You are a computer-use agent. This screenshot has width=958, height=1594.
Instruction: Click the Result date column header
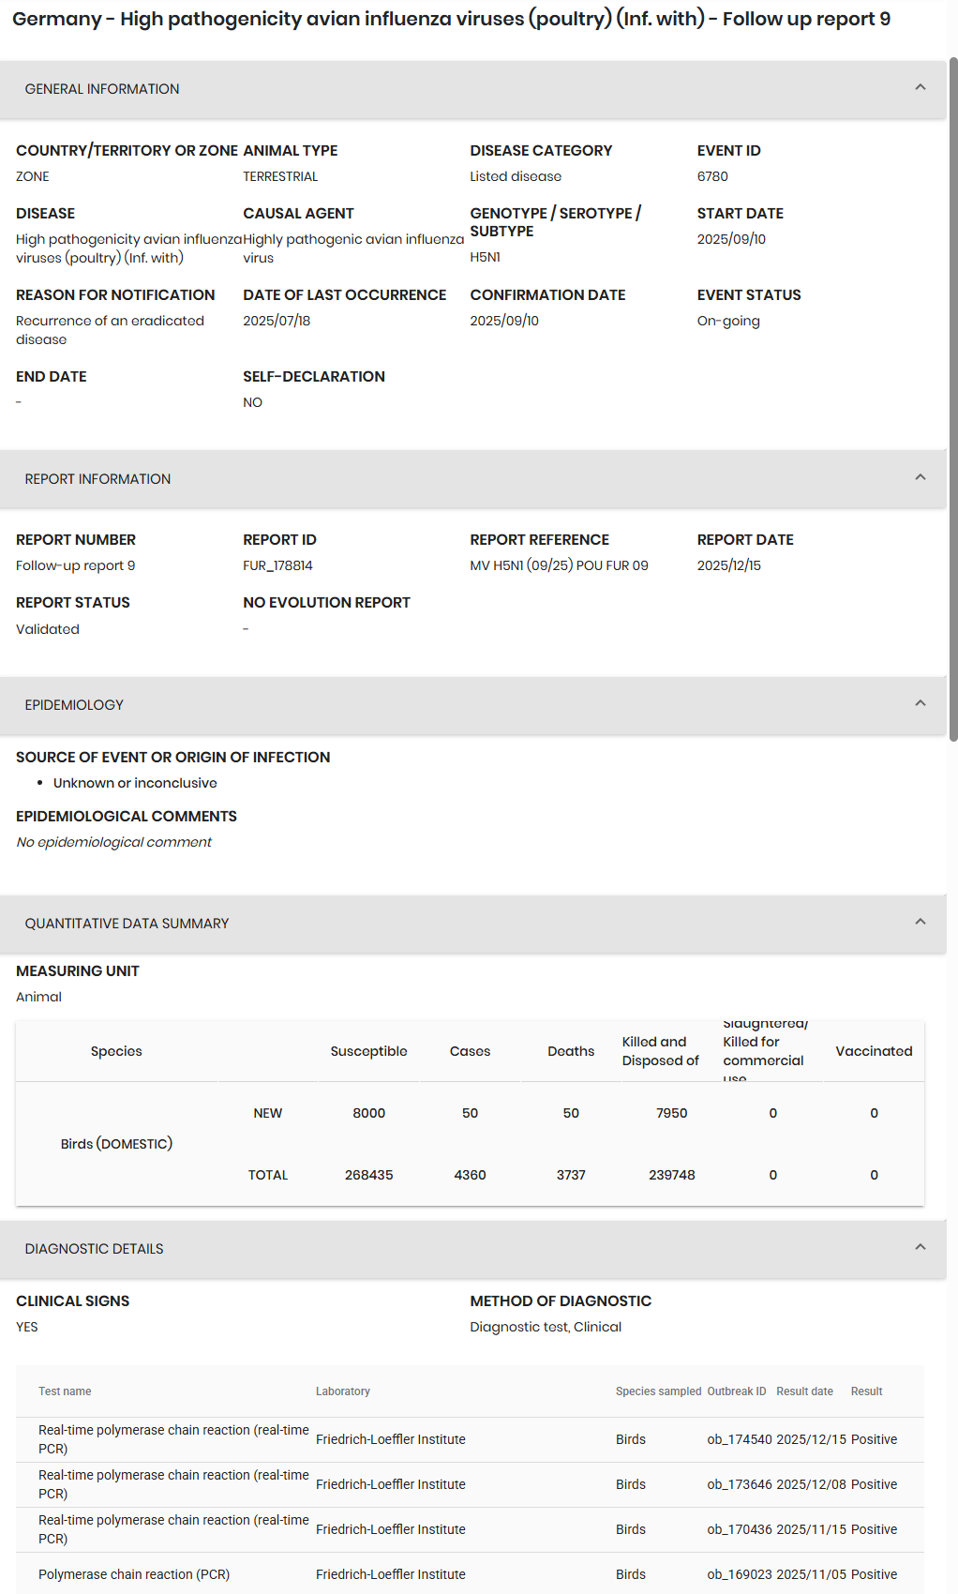point(804,1391)
